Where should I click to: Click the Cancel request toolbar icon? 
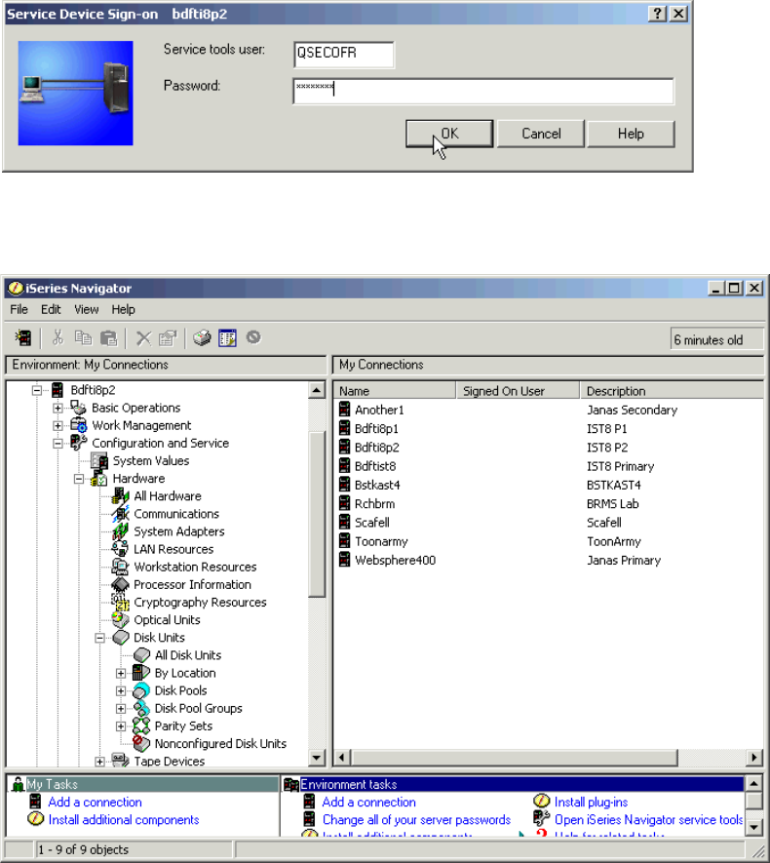click(x=253, y=336)
